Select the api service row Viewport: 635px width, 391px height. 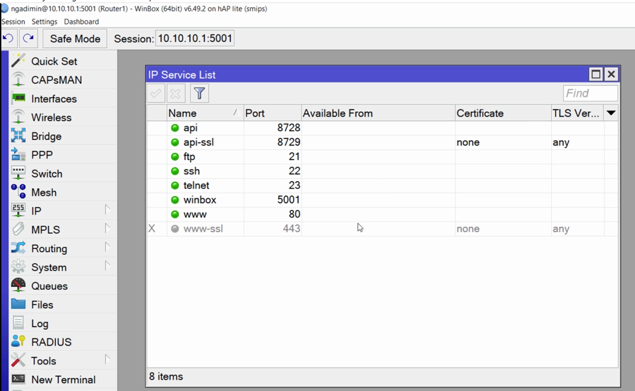tap(382, 128)
